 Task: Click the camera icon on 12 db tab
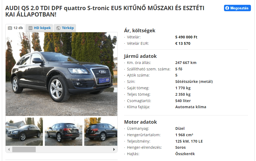coord(10,28)
